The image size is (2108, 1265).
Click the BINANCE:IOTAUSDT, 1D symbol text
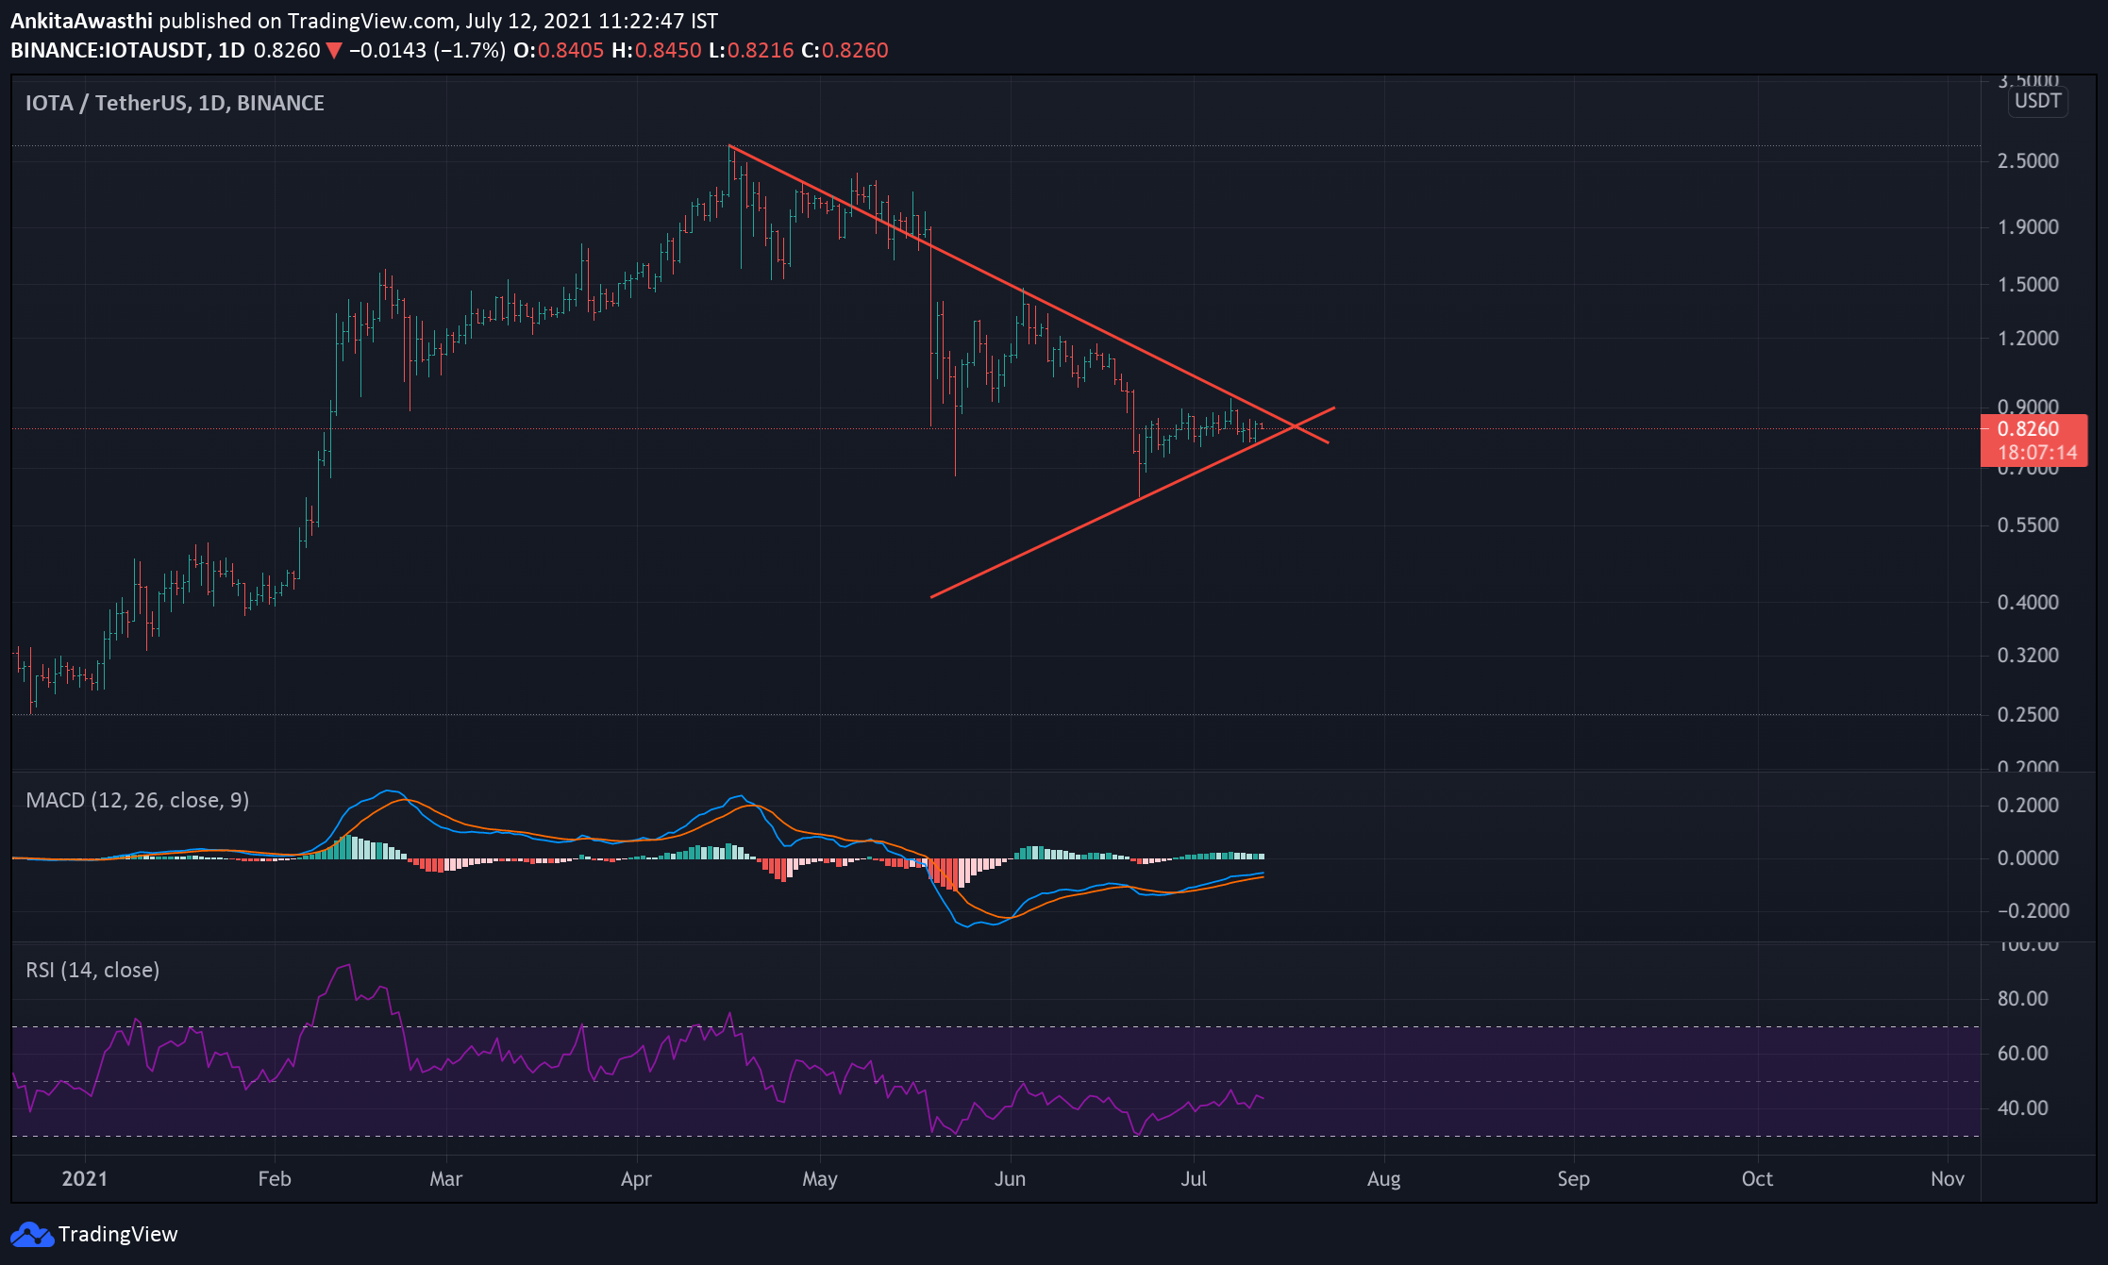pyautogui.click(x=127, y=50)
